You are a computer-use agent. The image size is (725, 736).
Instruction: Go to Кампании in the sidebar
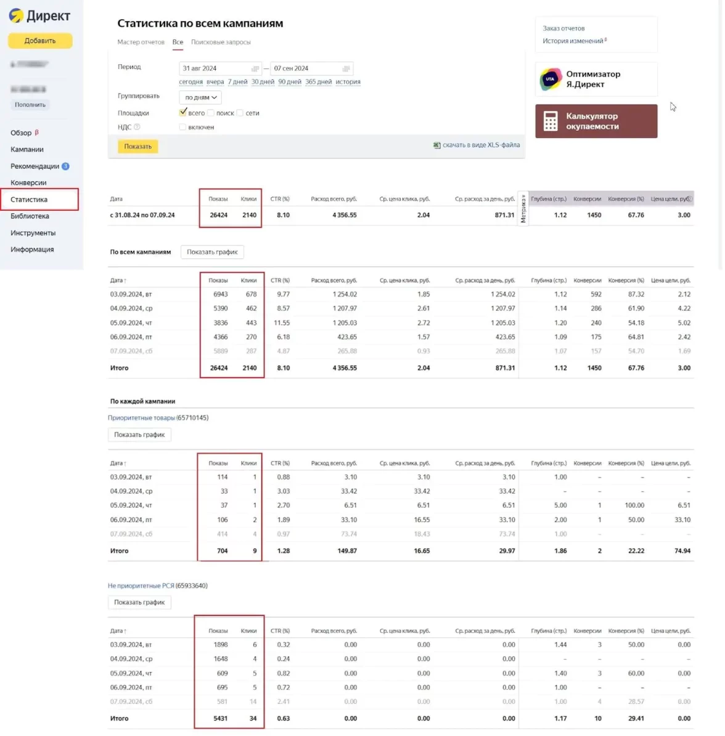point(27,149)
